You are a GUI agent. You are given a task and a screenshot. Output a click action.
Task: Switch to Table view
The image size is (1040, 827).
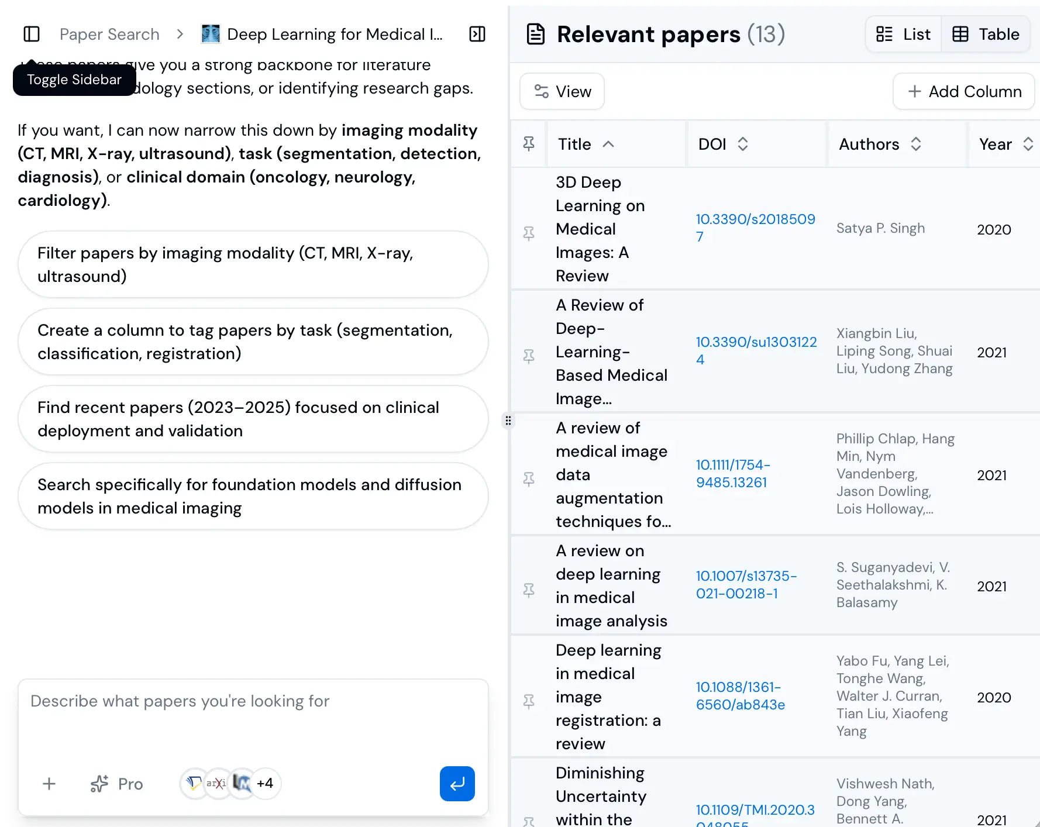[x=986, y=34]
